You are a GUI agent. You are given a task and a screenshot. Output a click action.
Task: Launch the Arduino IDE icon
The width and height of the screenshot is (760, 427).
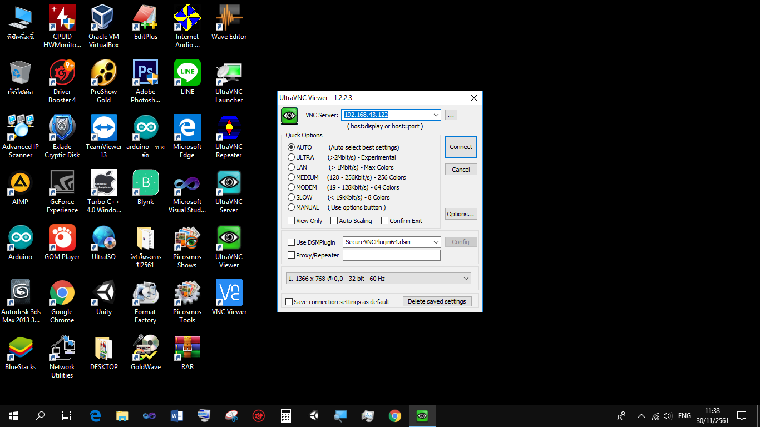(x=20, y=237)
